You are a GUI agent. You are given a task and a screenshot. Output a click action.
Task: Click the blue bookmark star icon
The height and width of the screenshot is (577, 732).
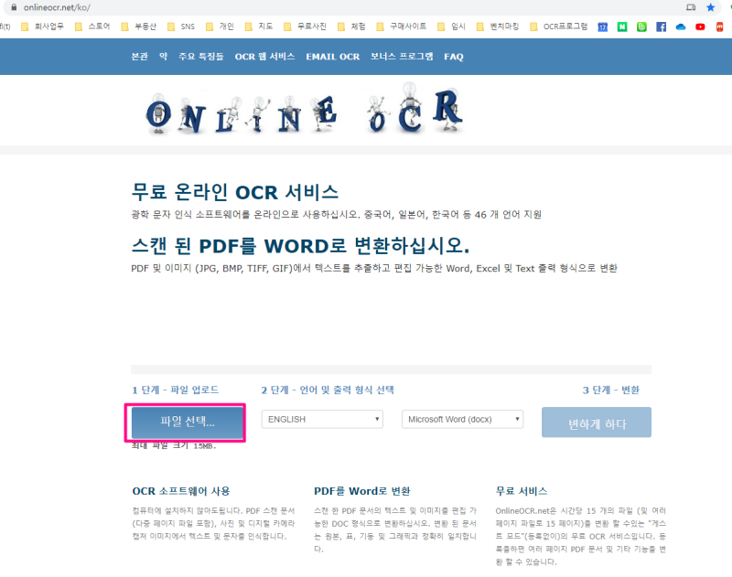click(x=711, y=7)
